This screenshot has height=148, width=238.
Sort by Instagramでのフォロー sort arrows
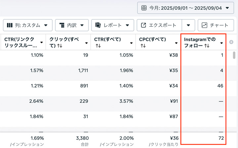[x=207, y=46]
